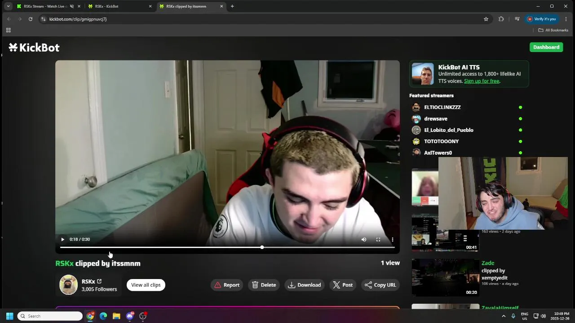
Task: Follow the Sign up for free link
Action: 482,81
